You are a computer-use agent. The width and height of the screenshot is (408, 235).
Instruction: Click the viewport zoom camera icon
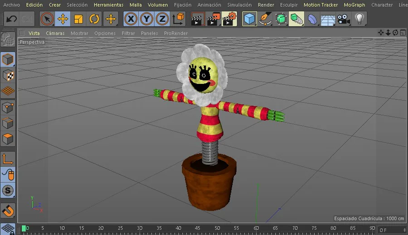click(388, 33)
